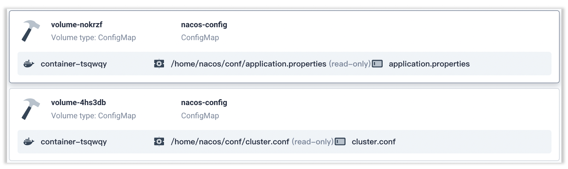568x169 pixels.
Task: Click the application.properties sub-path label
Action: pos(429,64)
